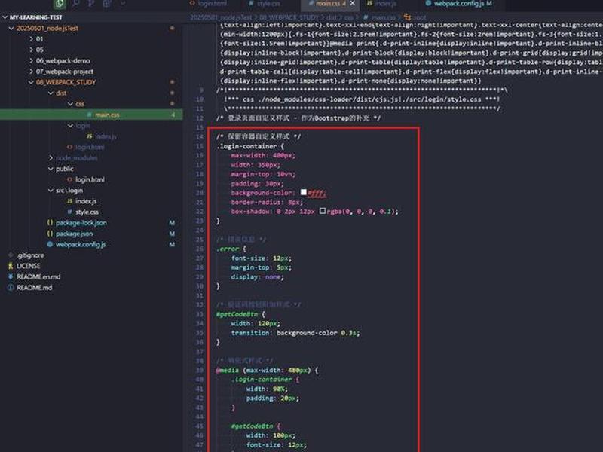Open webpack.config.js in the file tree
This screenshot has height=452, width=603.
[x=81, y=244]
